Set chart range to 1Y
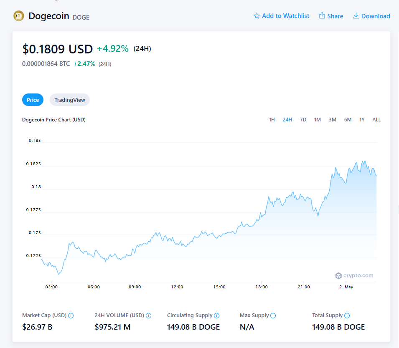The width and height of the screenshot is (399, 348). 362,119
